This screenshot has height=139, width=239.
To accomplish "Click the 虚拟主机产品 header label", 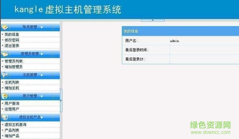I will (x=30, y=117).
